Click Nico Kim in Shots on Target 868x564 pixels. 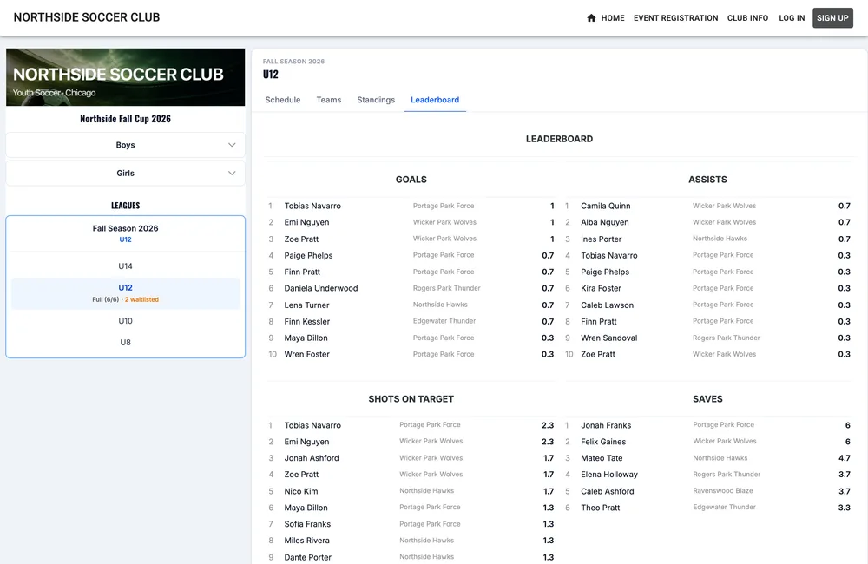click(x=301, y=491)
